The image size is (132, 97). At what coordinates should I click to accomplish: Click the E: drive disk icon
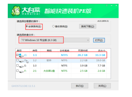click(x=21, y=66)
